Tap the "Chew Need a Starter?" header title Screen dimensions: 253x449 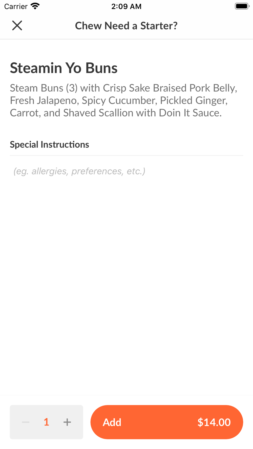[x=126, y=26]
